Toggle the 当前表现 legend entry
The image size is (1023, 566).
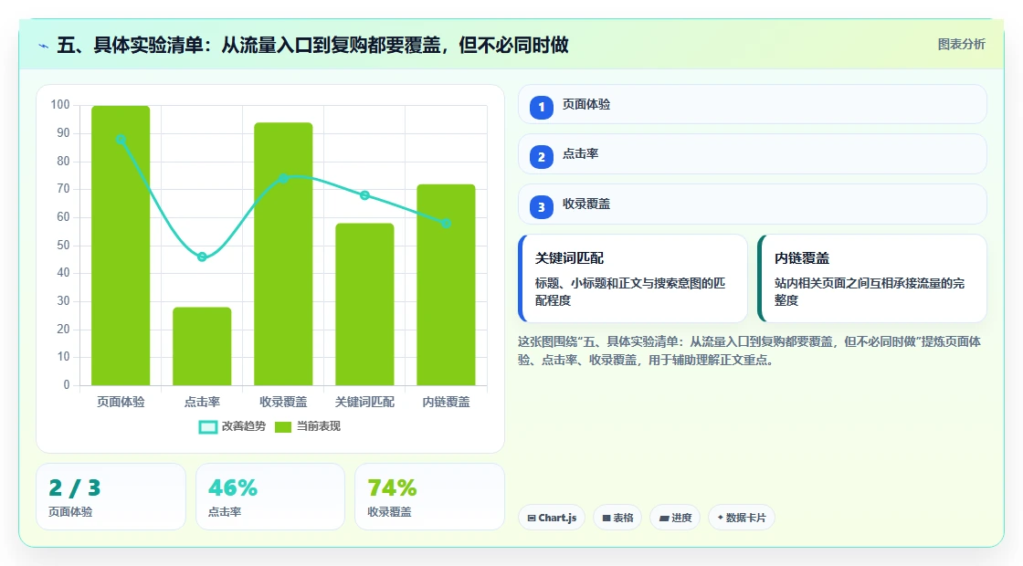307,426
